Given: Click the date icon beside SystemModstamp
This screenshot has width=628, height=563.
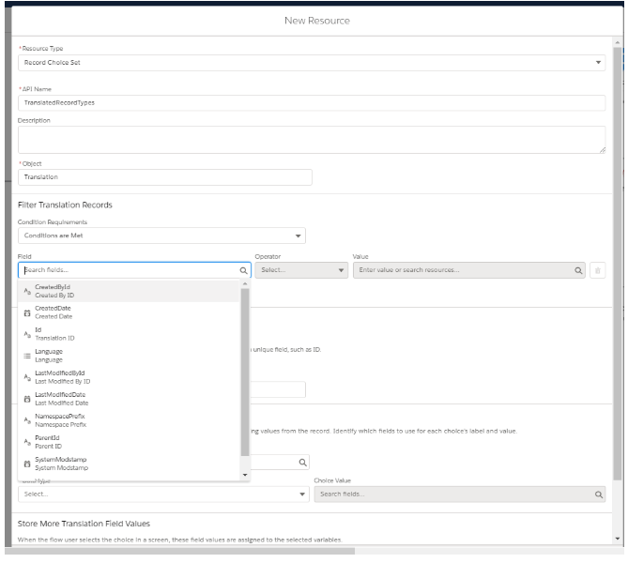Looking at the screenshot, I should (26, 463).
